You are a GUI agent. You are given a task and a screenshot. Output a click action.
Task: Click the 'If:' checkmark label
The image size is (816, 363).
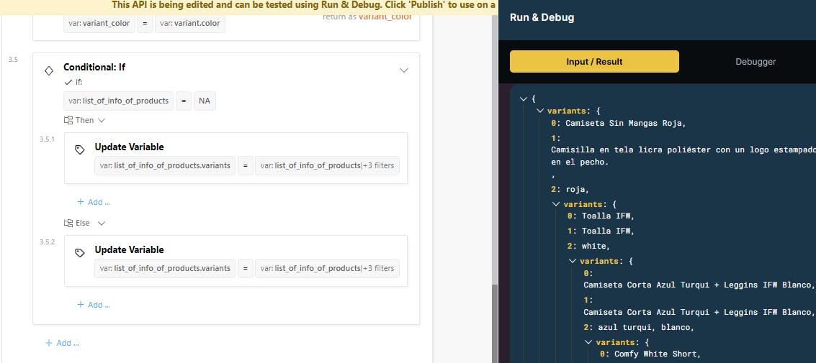73,82
